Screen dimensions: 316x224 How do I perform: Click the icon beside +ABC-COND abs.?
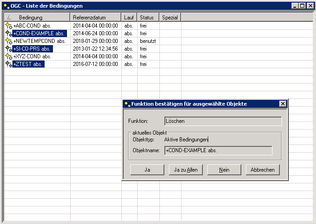(x=8, y=26)
